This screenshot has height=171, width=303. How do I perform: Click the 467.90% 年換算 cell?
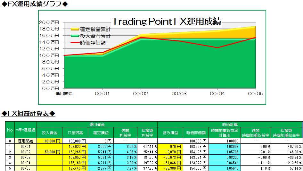(286, 146)
